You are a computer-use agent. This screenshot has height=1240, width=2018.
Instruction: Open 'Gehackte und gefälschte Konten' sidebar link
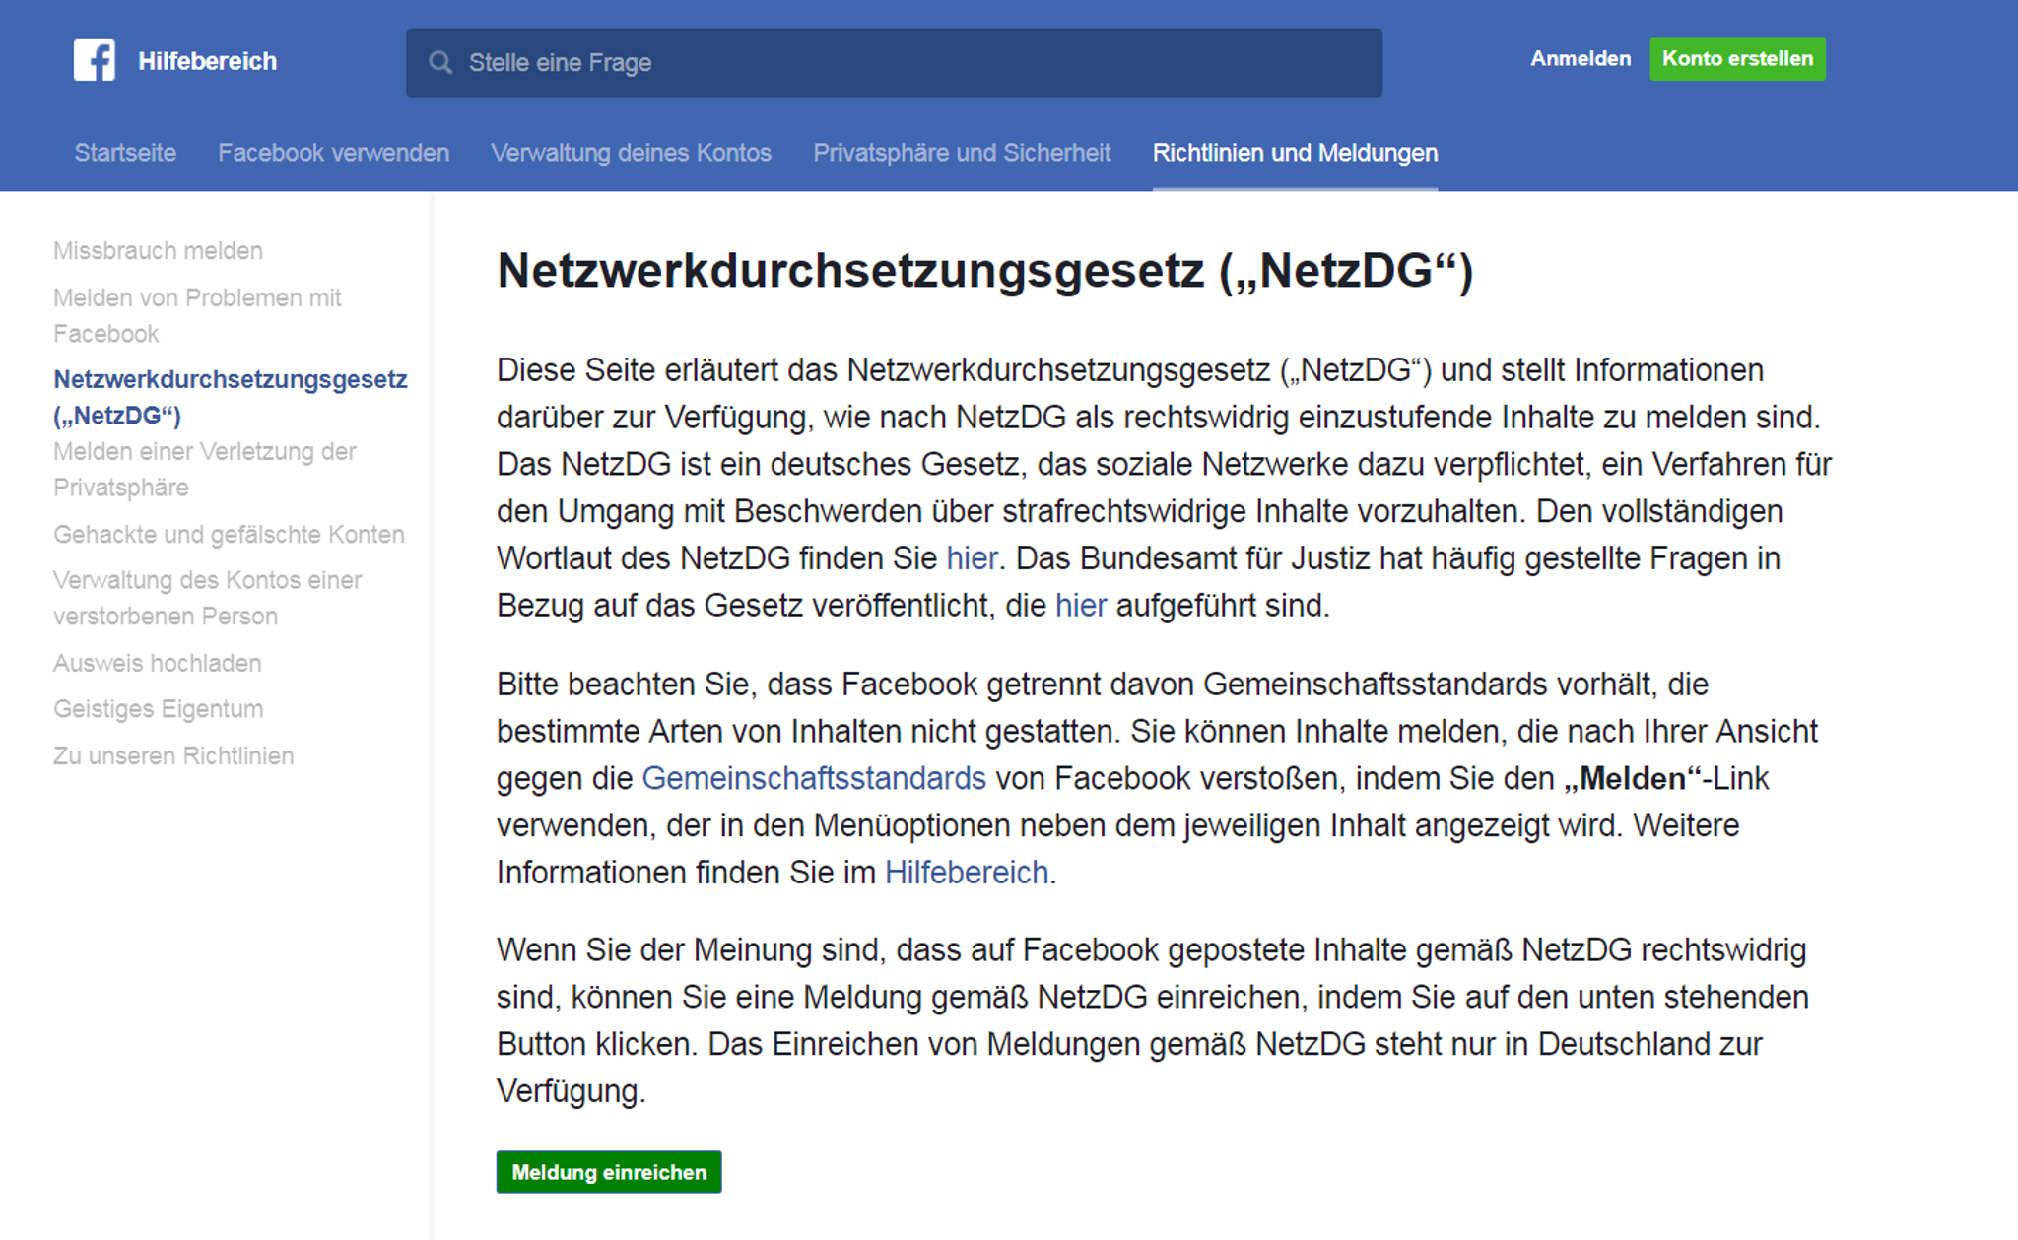(x=229, y=535)
